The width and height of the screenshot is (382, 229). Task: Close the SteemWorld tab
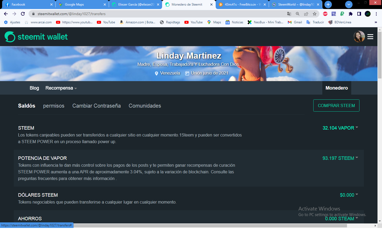pos(318,5)
